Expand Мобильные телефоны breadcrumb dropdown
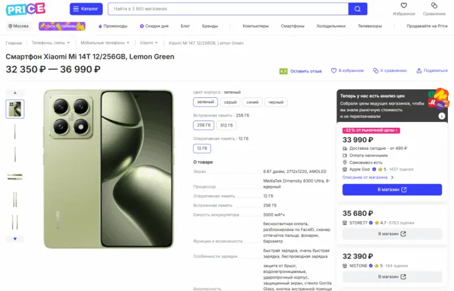The image size is (454, 291). (128, 43)
